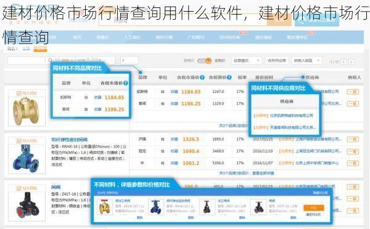Open the blue gate valve product title link
This screenshot has width=370, height=229.
pos(69,140)
